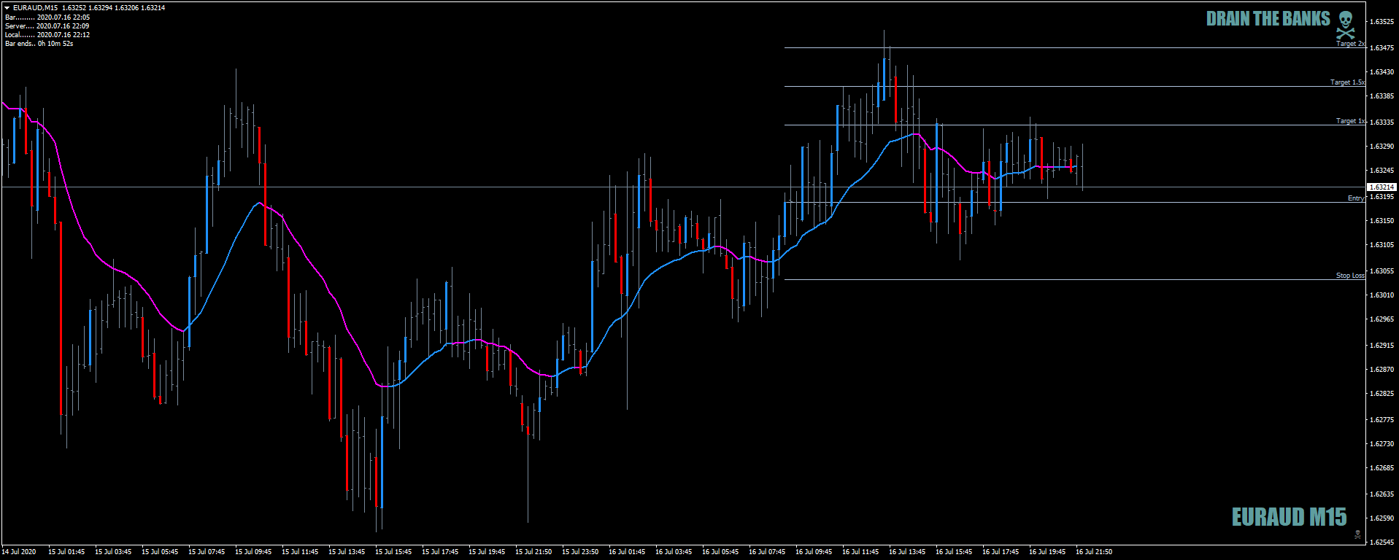Click price scale value 1.63055
Image resolution: width=1399 pixels, height=560 pixels.
[1382, 271]
